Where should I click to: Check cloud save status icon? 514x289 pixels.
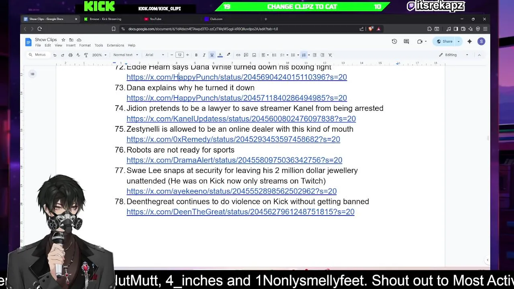tap(79, 40)
